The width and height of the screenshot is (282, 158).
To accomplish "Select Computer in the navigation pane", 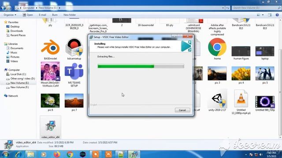I will coord(14,70).
